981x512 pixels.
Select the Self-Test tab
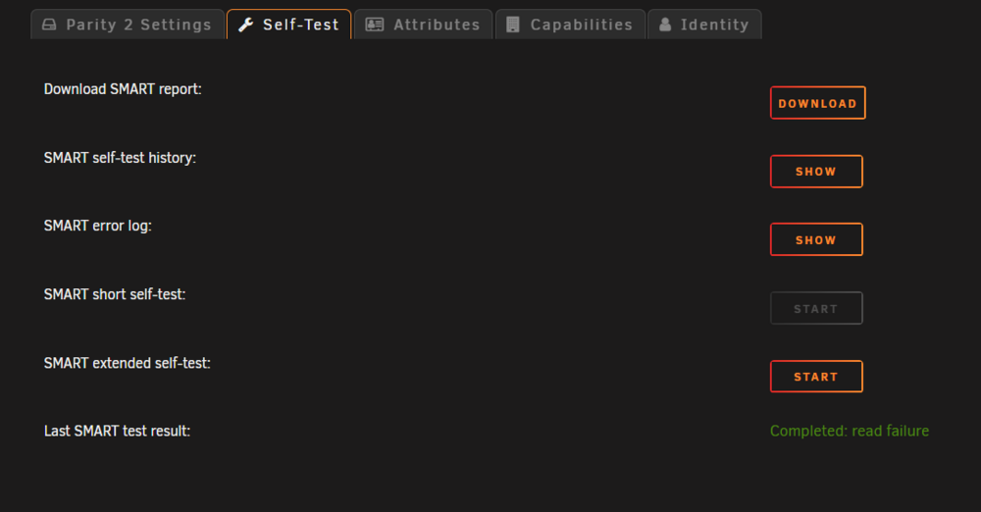(289, 25)
